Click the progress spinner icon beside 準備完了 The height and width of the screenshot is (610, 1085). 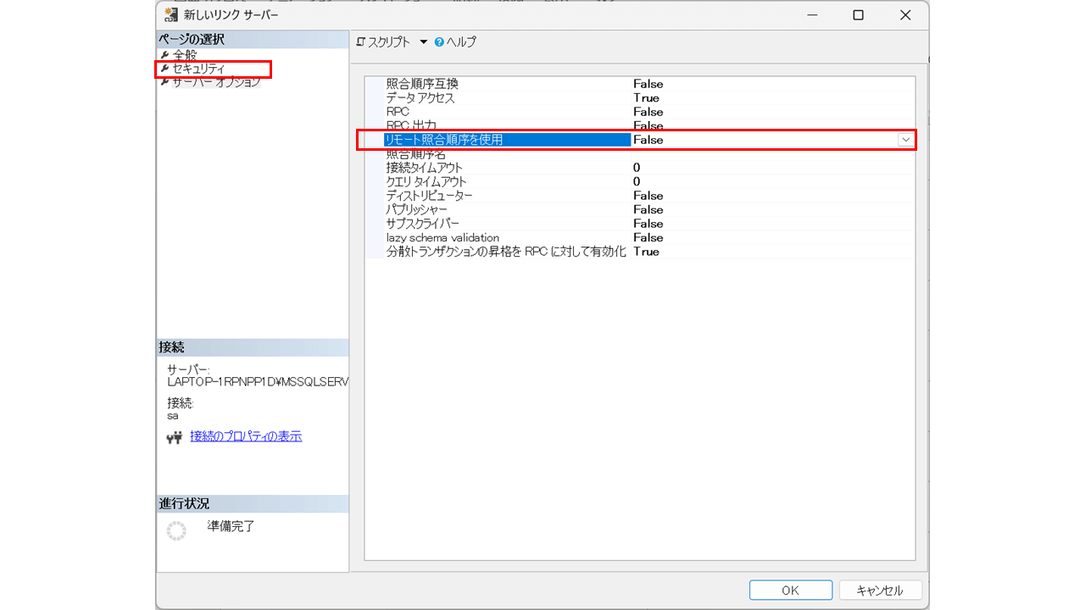tap(176, 531)
